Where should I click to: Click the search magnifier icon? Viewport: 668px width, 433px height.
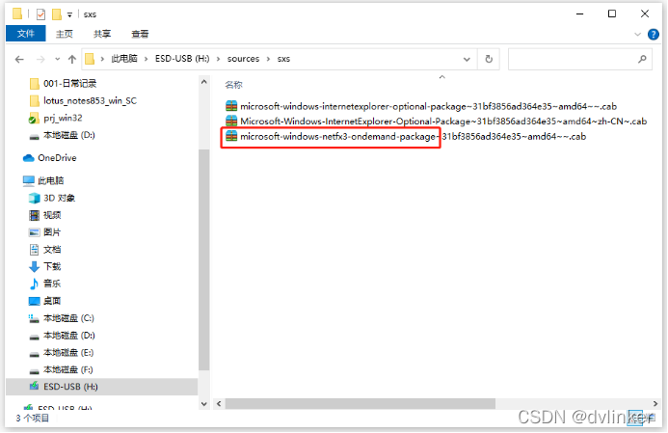(x=642, y=59)
